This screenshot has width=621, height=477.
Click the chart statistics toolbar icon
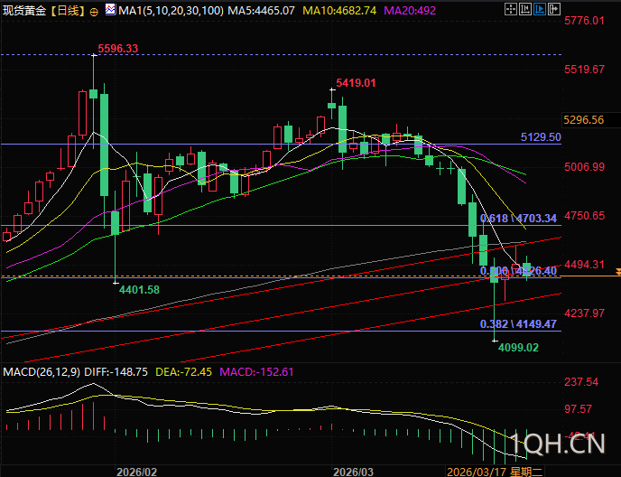pos(524,9)
